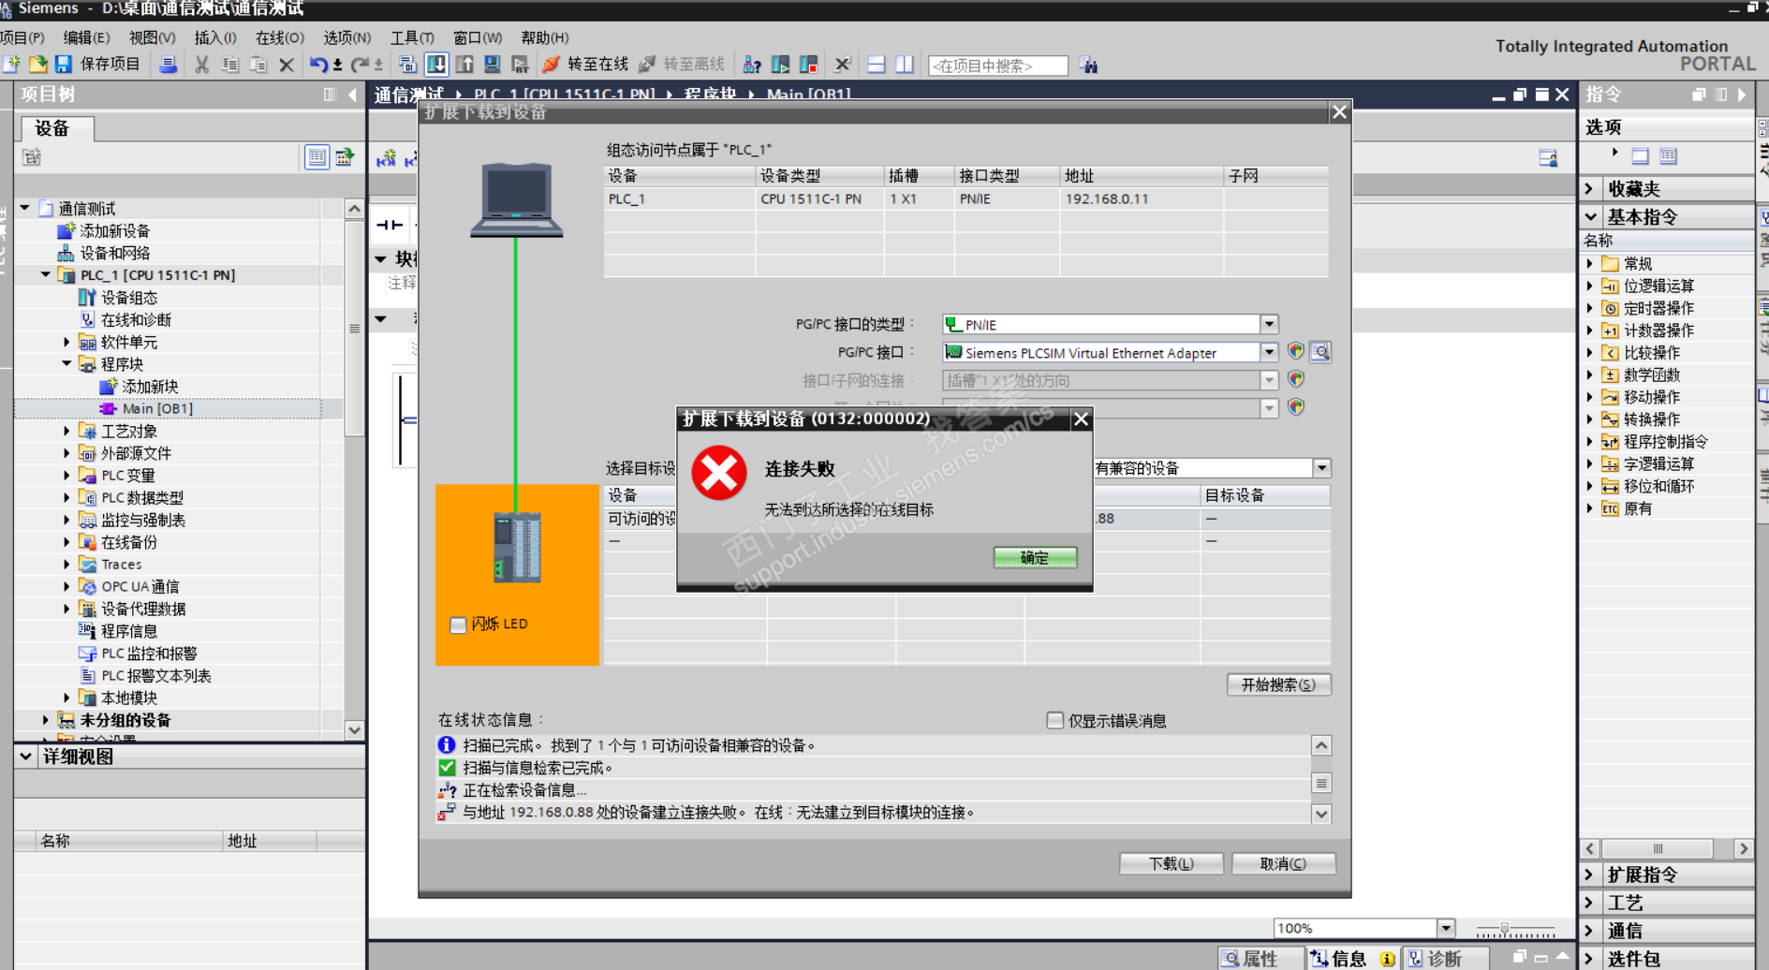The height and width of the screenshot is (970, 1769).
Task: Toggle the 闪烁 LED checkbox
Action: [x=458, y=625]
